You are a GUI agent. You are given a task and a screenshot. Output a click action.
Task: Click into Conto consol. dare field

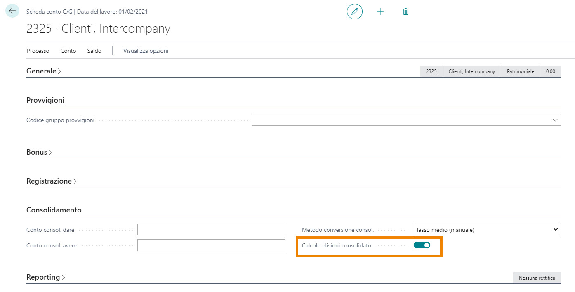(x=211, y=230)
